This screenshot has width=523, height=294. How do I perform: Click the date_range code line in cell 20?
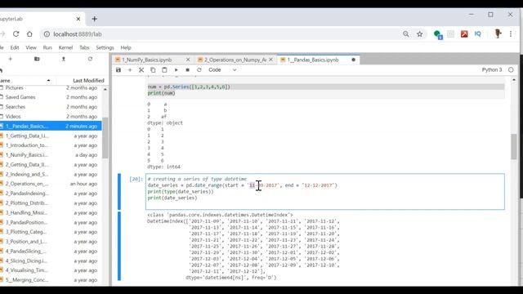[243, 185]
